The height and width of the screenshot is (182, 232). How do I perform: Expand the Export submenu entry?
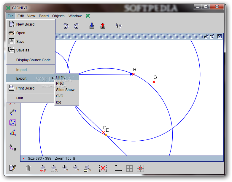(31, 78)
